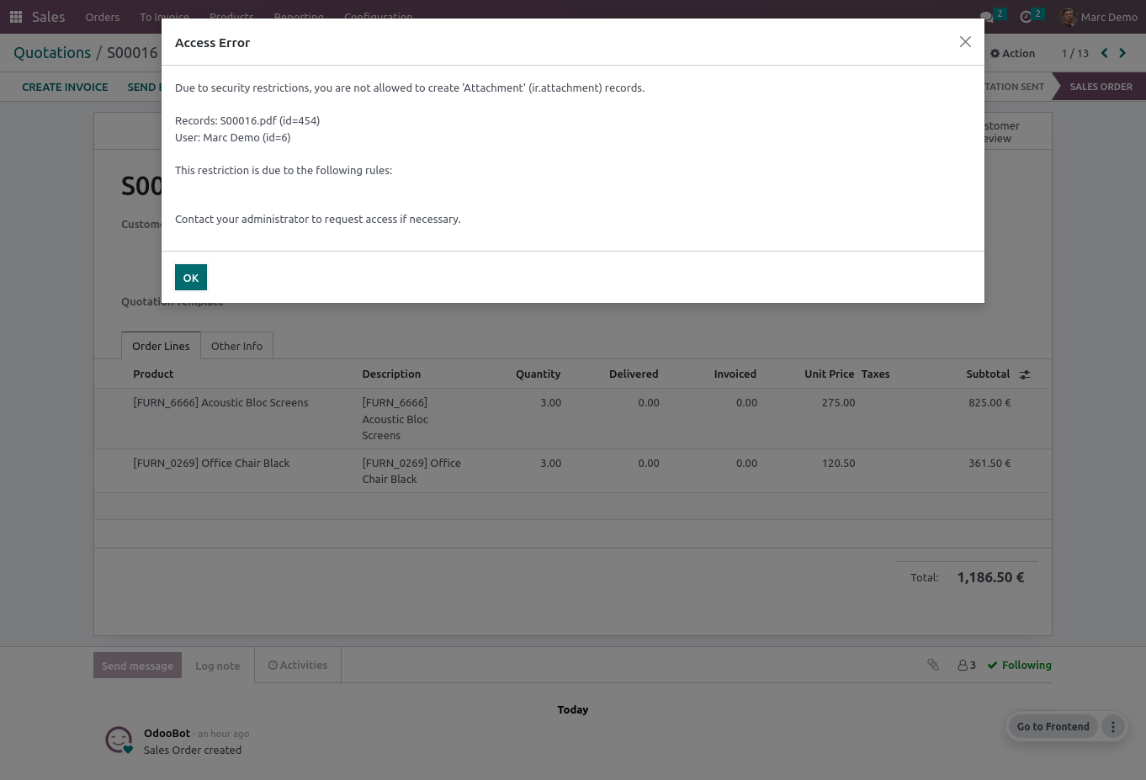Viewport: 1146px width, 780px height.
Task: Switch to the Other Info tab
Action: click(236, 346)
